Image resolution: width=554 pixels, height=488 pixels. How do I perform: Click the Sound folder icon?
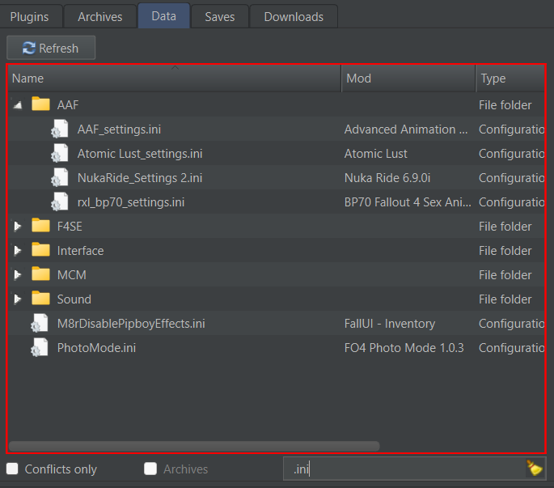40,299
